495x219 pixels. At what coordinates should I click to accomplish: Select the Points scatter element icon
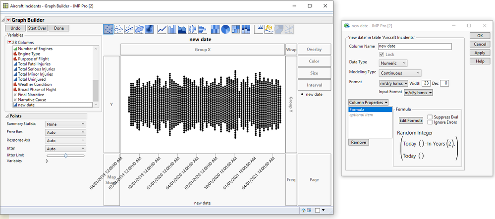pyautogui.click(x=109, y=29)
